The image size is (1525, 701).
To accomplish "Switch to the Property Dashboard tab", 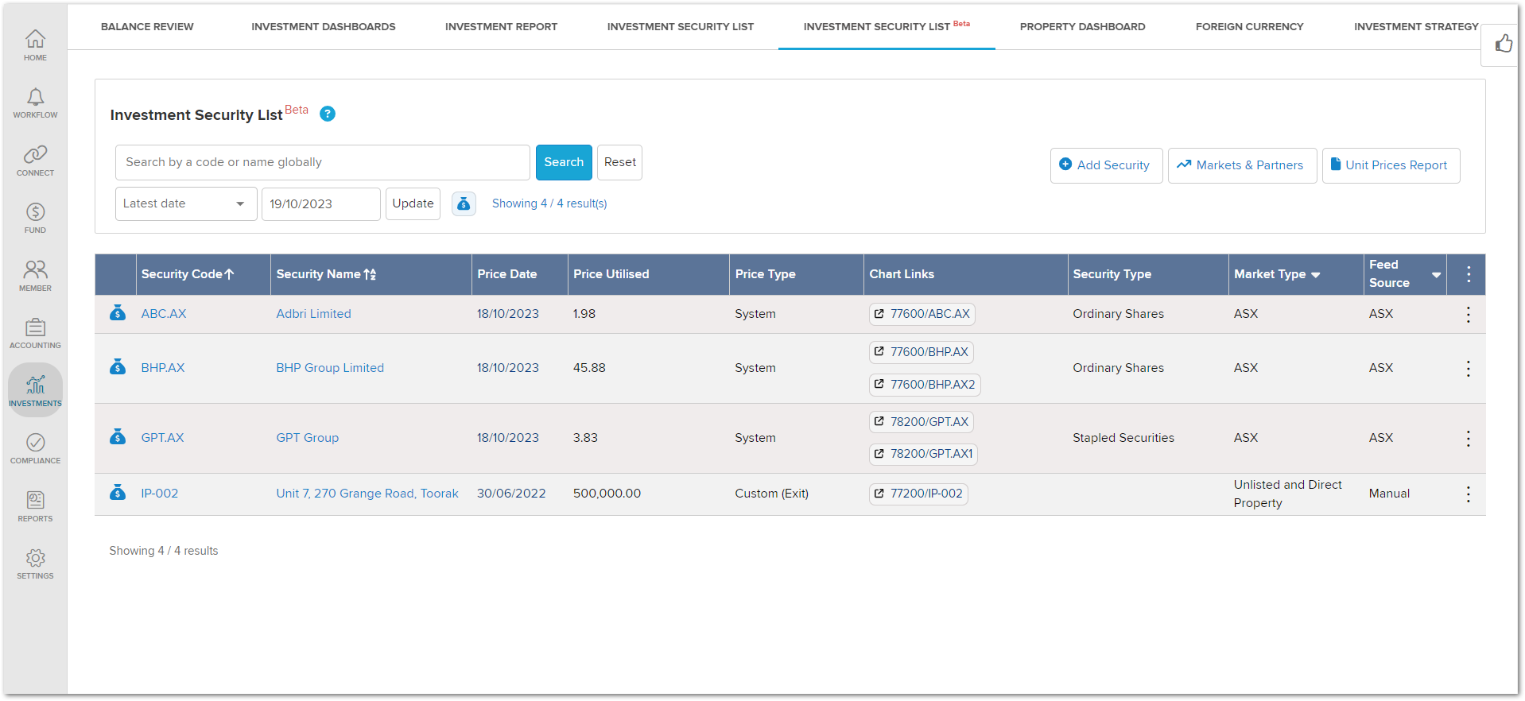I will click(x=1082, y=26).
